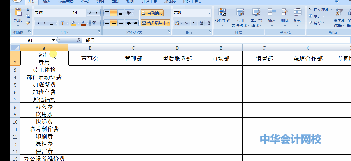Apply percent style (%) format

(x=187, y=23)
